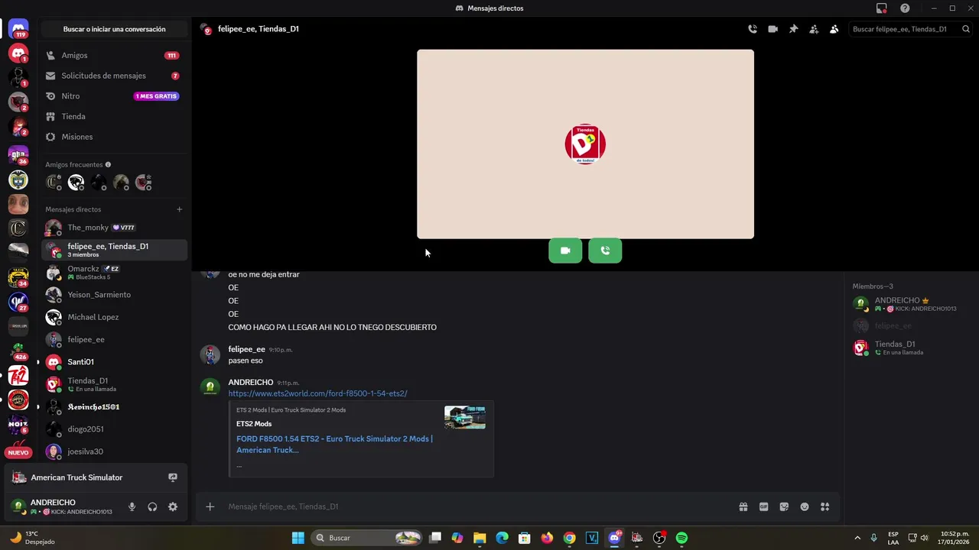Open Michael Lopez direct message
Viewport: 979px width, 550px height.
114,317
